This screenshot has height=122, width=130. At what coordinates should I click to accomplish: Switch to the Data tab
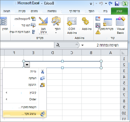pyautogui.click(x=34, y=11)
